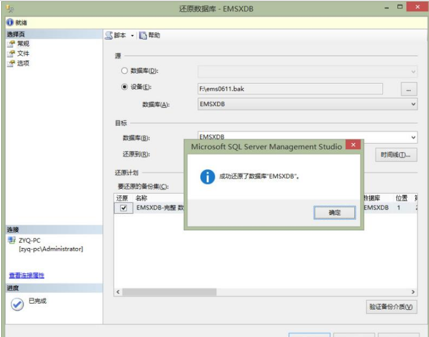429x337 pixels.
Task: Open View connection properties link
Action: [x=26, y=275]
